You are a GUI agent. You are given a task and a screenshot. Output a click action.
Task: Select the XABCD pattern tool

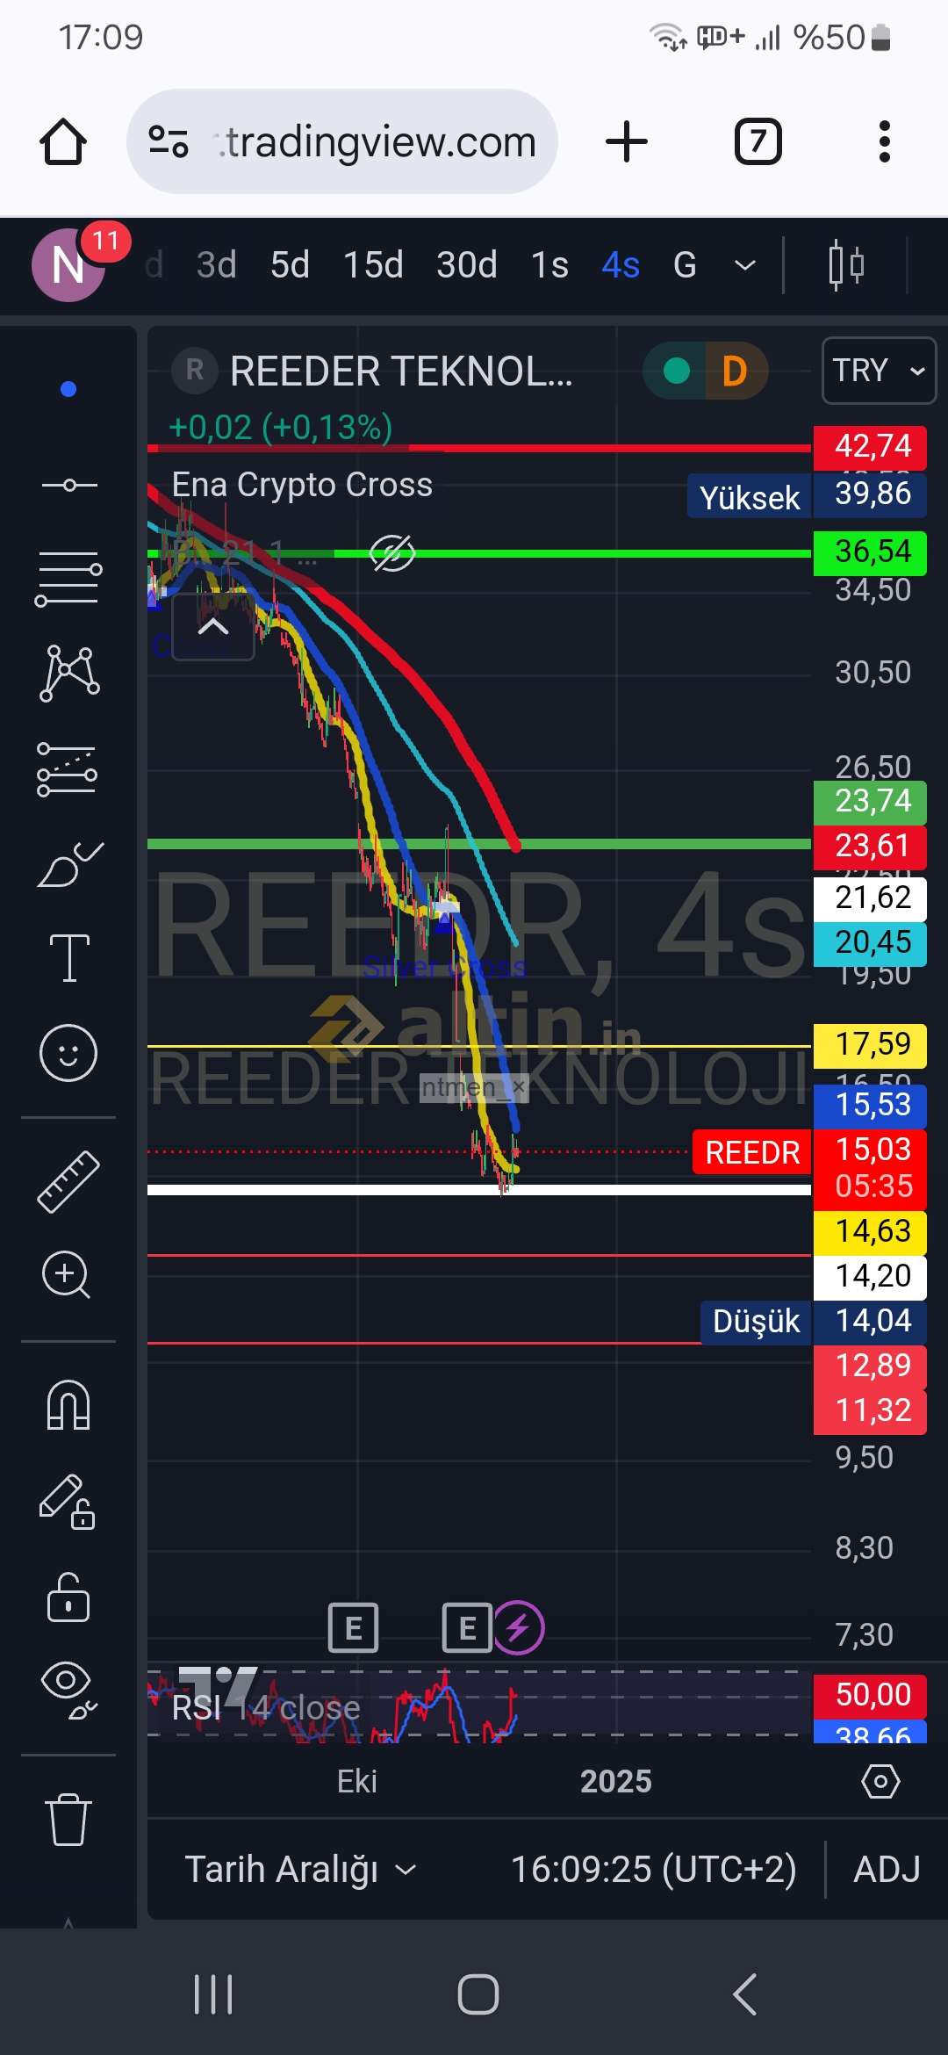68,674
